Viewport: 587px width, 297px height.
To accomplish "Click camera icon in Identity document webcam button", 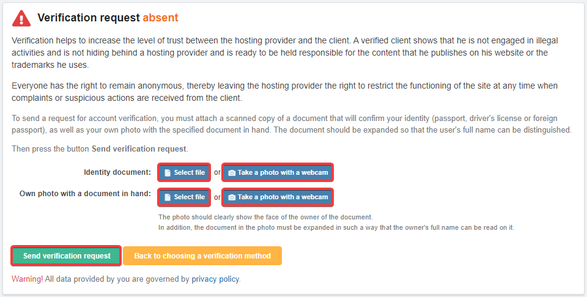I will point(232,173).
